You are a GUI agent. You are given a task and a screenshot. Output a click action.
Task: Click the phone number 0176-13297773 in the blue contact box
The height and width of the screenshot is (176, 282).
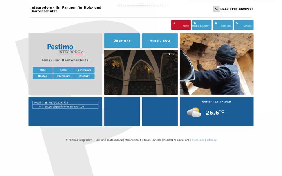[58, 103]
